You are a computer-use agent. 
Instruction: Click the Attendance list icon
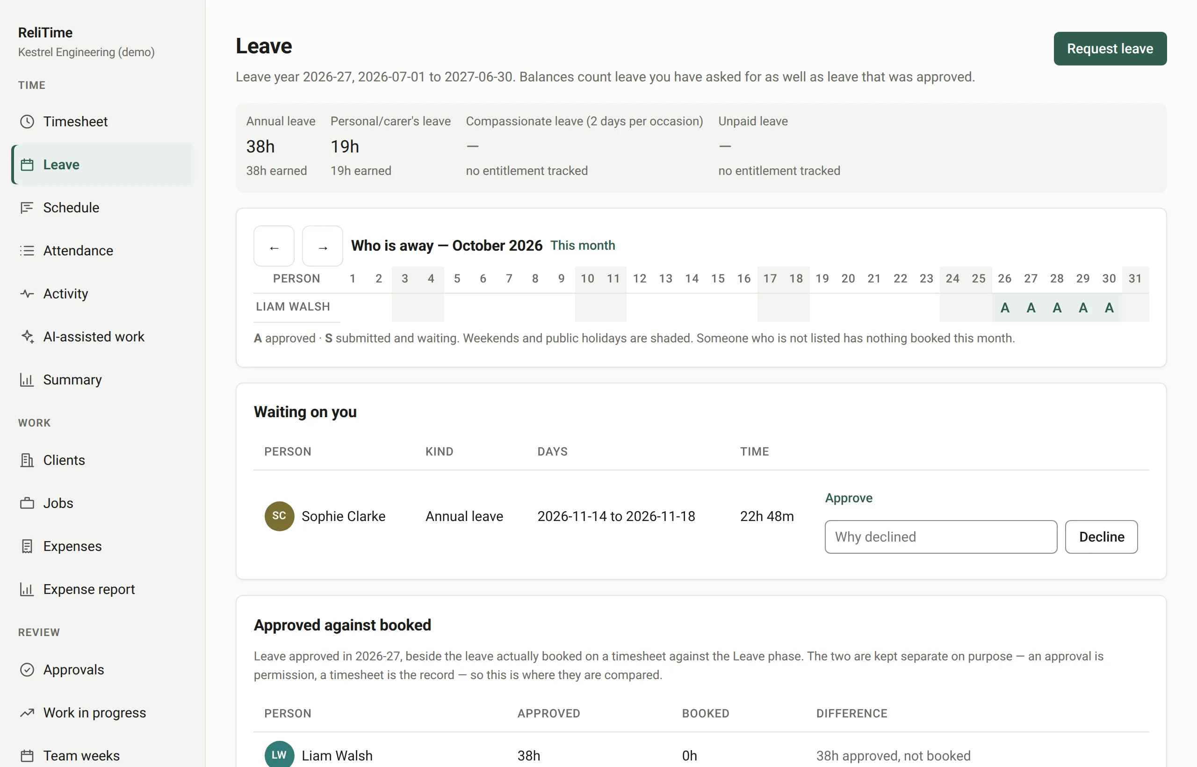coord(27,251)
